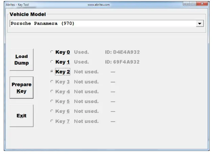Open the Vehicle Model dropdown arrow
The height and width of the screenshot is (154, 212).
[200, 24]
